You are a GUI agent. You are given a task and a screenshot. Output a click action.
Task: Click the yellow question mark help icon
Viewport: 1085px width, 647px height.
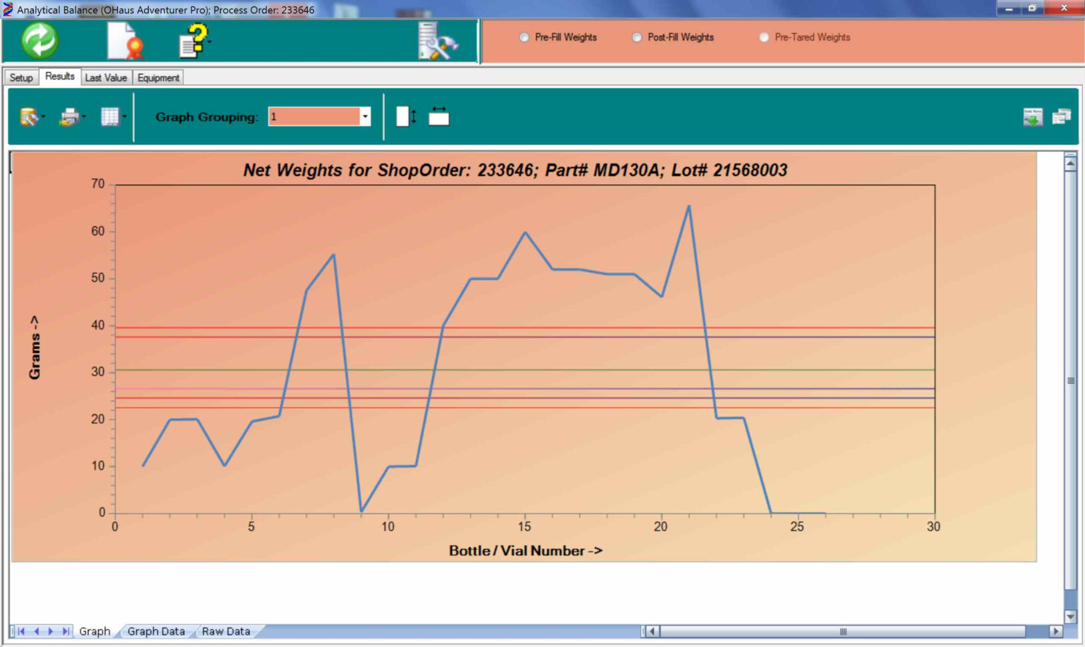click(194, 41)
